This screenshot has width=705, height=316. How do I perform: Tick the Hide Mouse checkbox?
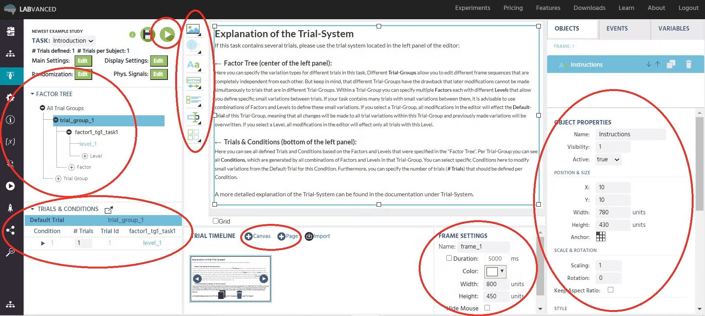(487, 308)
